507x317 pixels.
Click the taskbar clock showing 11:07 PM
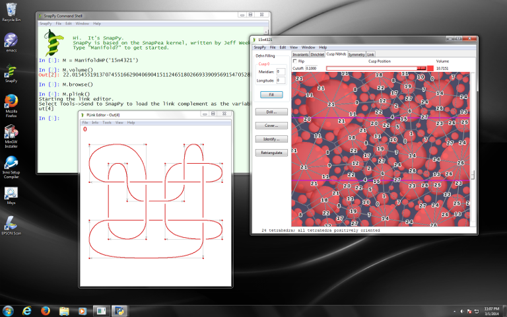491,311
